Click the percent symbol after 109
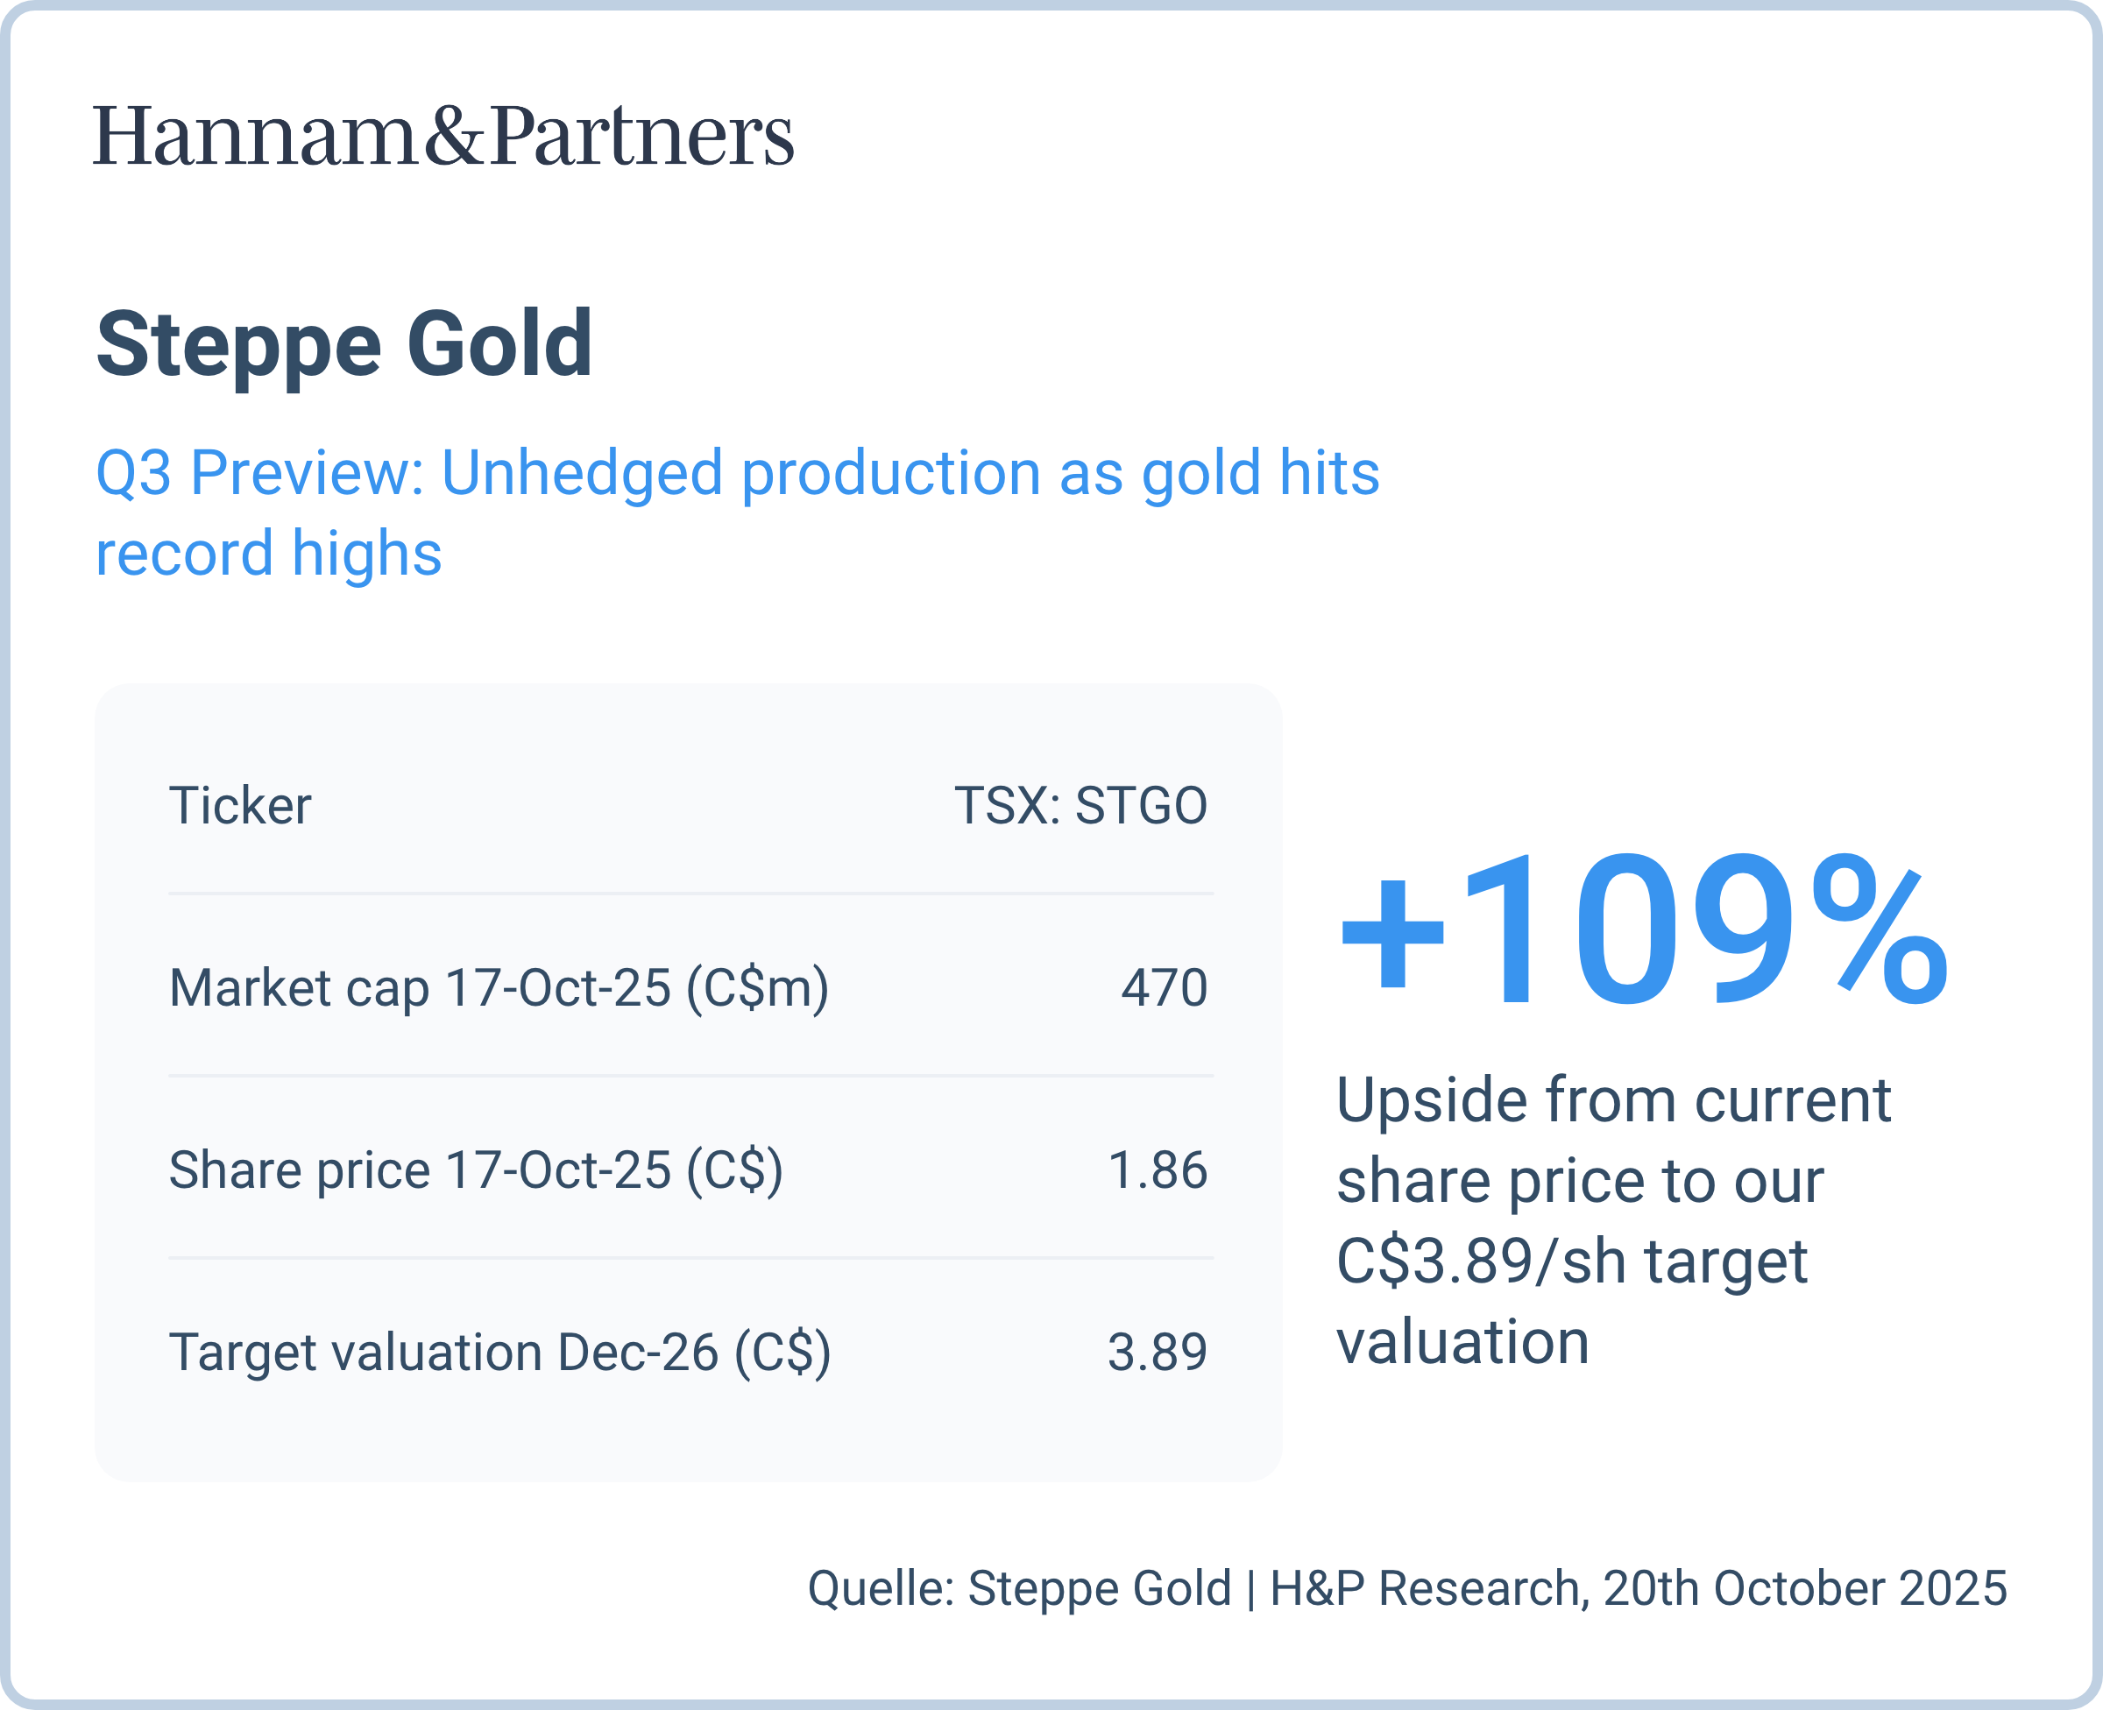The height and width of the screenshot is (1710, 2103). click(1880, 932)
